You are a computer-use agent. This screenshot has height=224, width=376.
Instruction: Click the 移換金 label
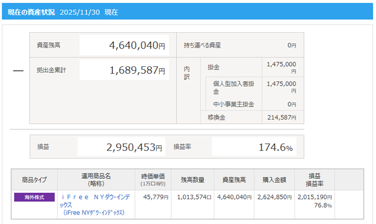coord(216,117)
